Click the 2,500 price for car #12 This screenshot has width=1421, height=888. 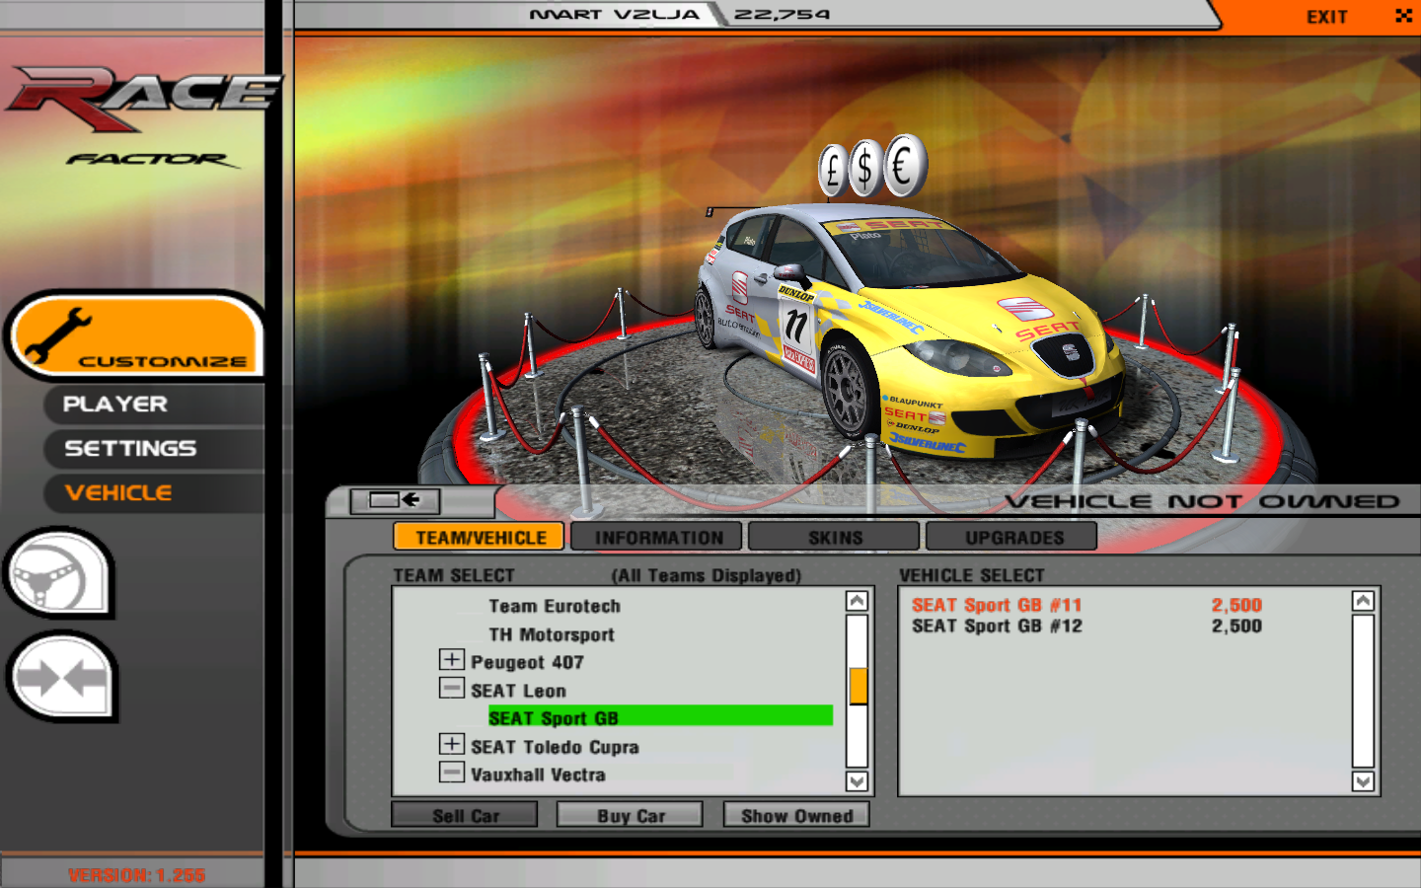pyautogui.click(x=1236, y=626)
